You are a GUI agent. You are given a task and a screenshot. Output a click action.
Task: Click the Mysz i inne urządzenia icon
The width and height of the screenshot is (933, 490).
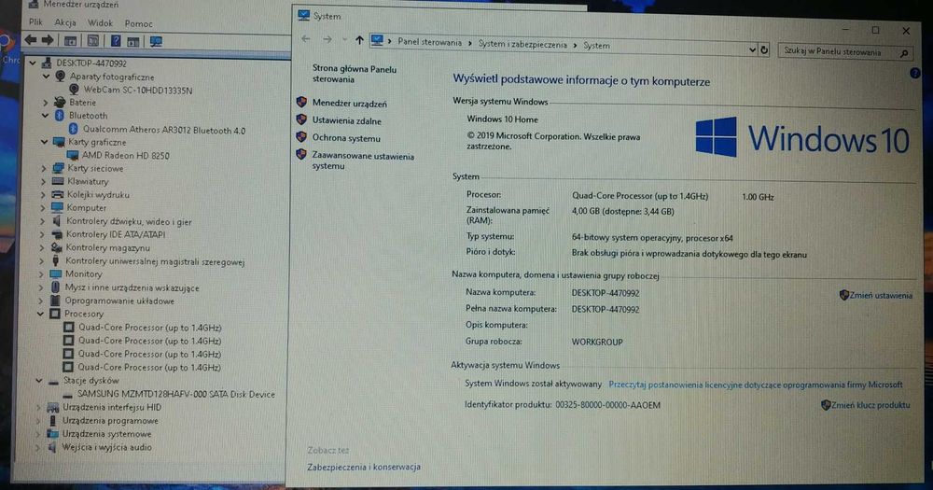coord(55,287)
